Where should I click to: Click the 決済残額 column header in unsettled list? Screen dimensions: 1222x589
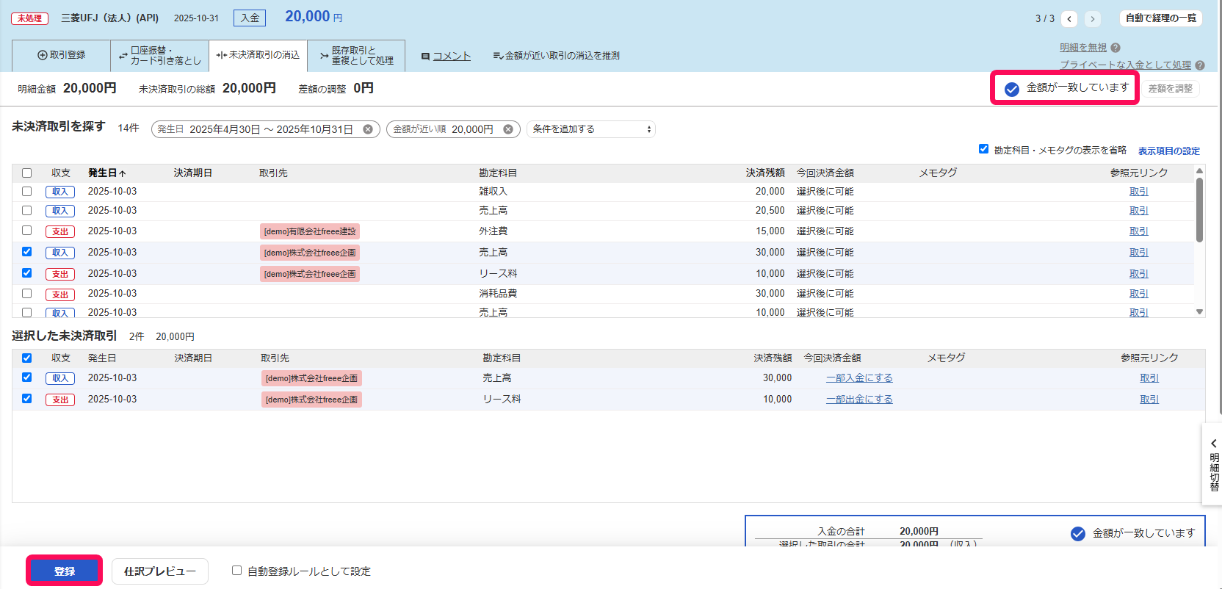coord(765,173)
